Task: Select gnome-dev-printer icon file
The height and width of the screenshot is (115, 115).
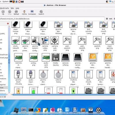Action: tap(25, 40)
